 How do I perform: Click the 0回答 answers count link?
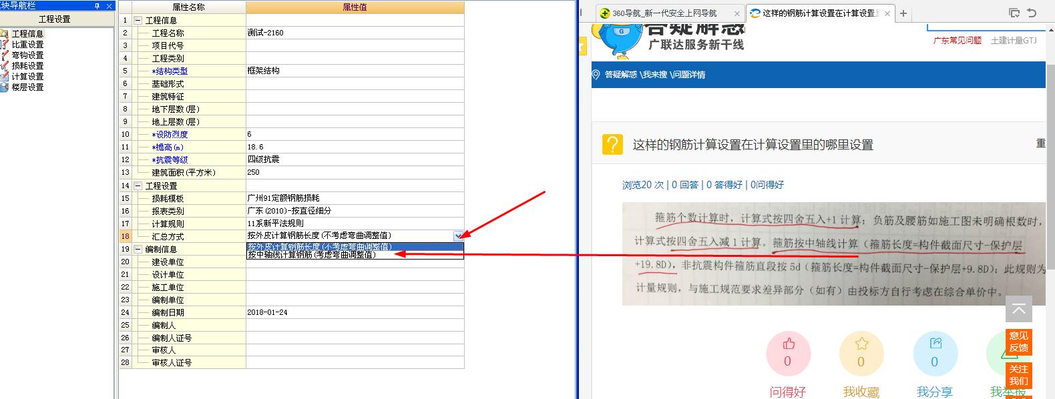click(685, 185)
